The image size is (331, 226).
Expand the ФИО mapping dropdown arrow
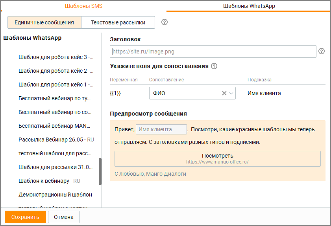click(x=231, y=93)
